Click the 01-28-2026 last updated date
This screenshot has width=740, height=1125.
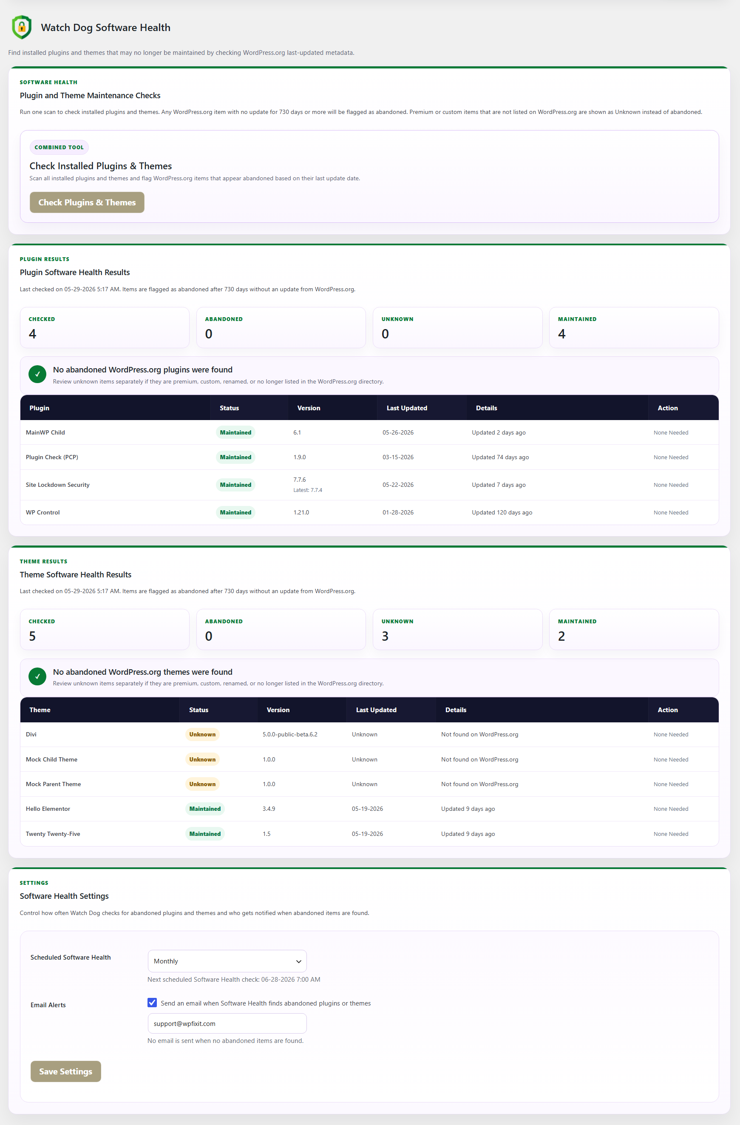point(398,512)
